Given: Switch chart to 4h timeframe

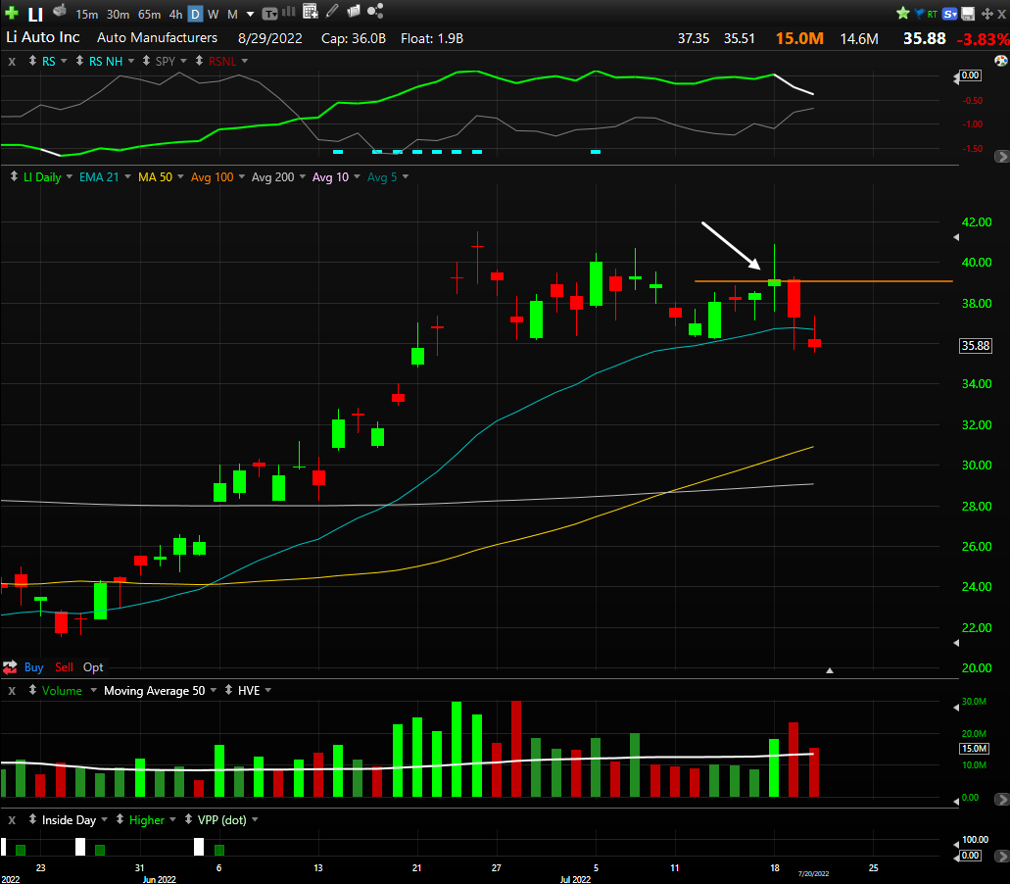Looking at the screenshot, I should [176, 14].
